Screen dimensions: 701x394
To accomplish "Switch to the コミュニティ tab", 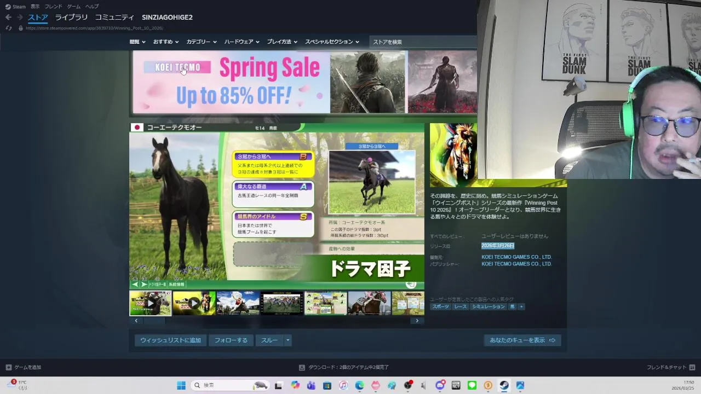I will click(x=114, y=18).
